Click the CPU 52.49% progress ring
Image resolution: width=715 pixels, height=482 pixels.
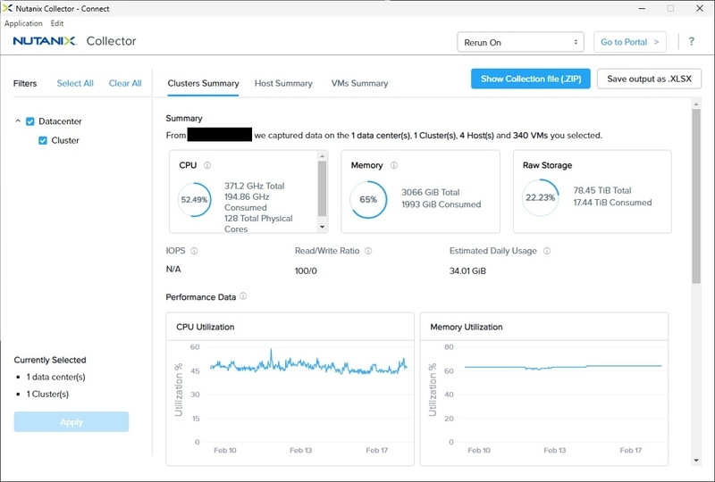tap(194, 200)
